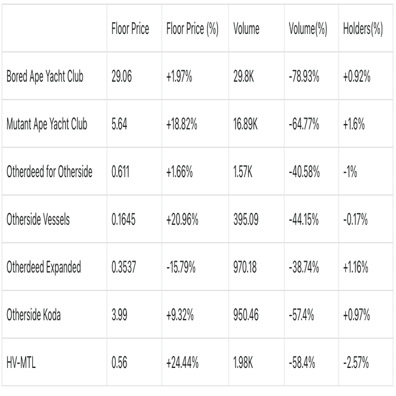Click Otherside Vessels collection name
The image size is (396, 396).
click(38, 219)
